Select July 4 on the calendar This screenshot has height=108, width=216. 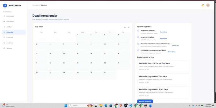123,37
